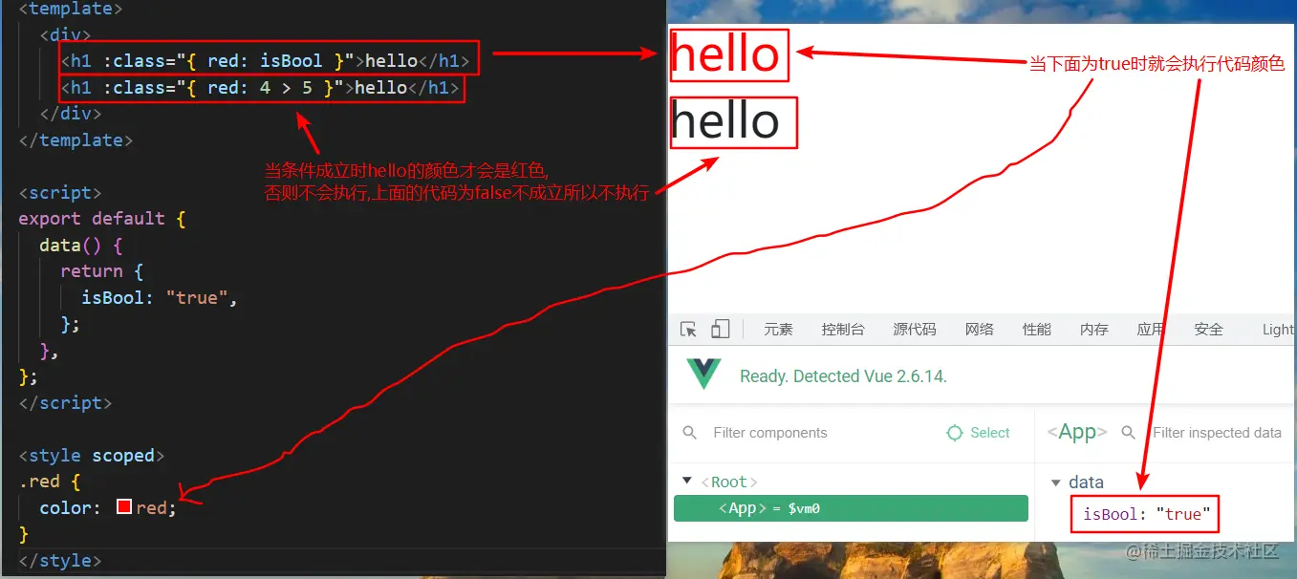The image size is (1297, 579).
Task: Collapse the Root tree node arrow
Action: pyautogui.click(x=686, y=481)
